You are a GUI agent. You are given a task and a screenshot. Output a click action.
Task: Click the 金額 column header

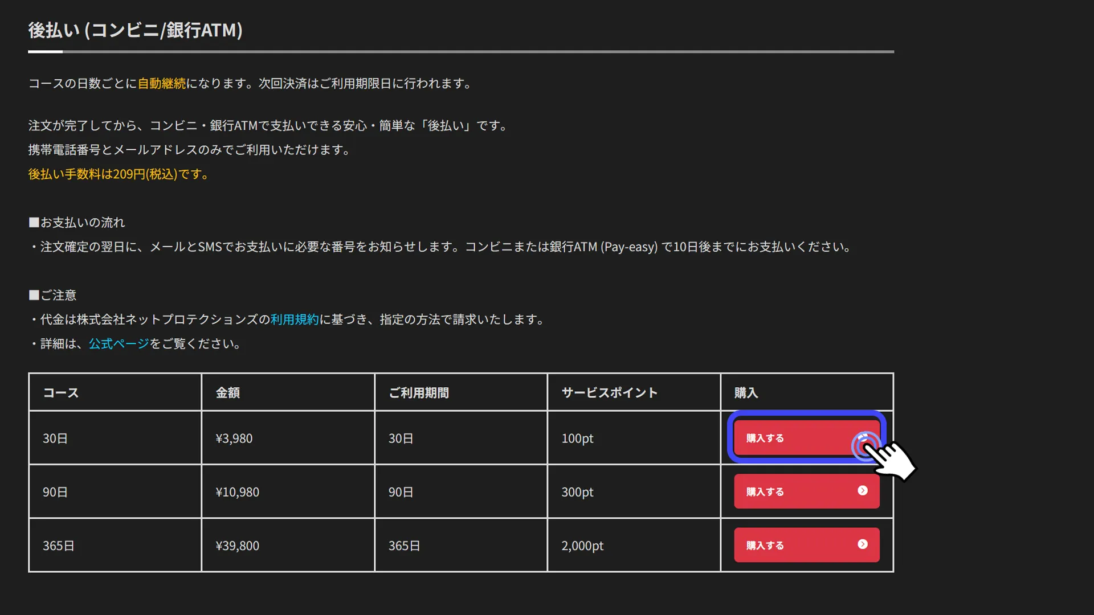228,393
